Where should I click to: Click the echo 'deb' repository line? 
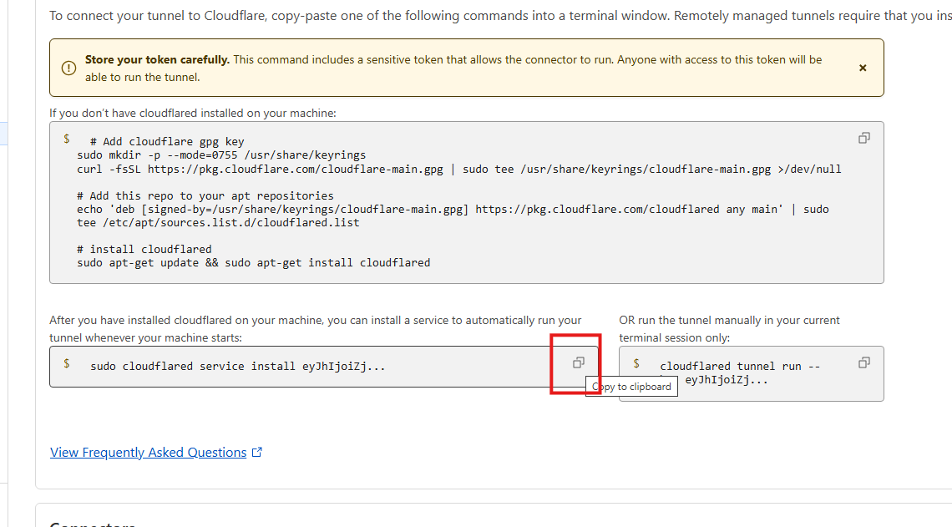452,209
